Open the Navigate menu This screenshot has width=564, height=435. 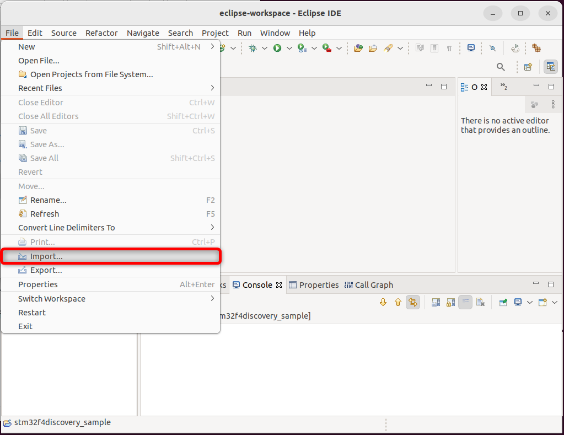tap(143, 33)
